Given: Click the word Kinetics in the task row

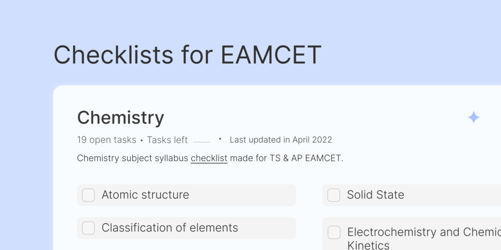Looking at the screenshot, I should [368, 245].
